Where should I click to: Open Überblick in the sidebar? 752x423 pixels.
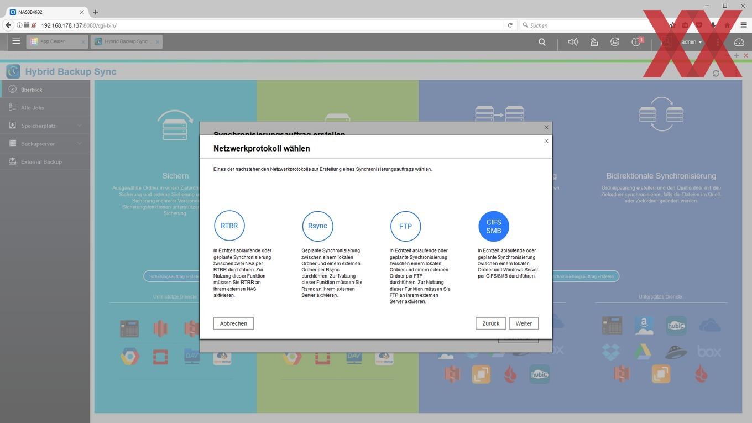click(45, 90)
